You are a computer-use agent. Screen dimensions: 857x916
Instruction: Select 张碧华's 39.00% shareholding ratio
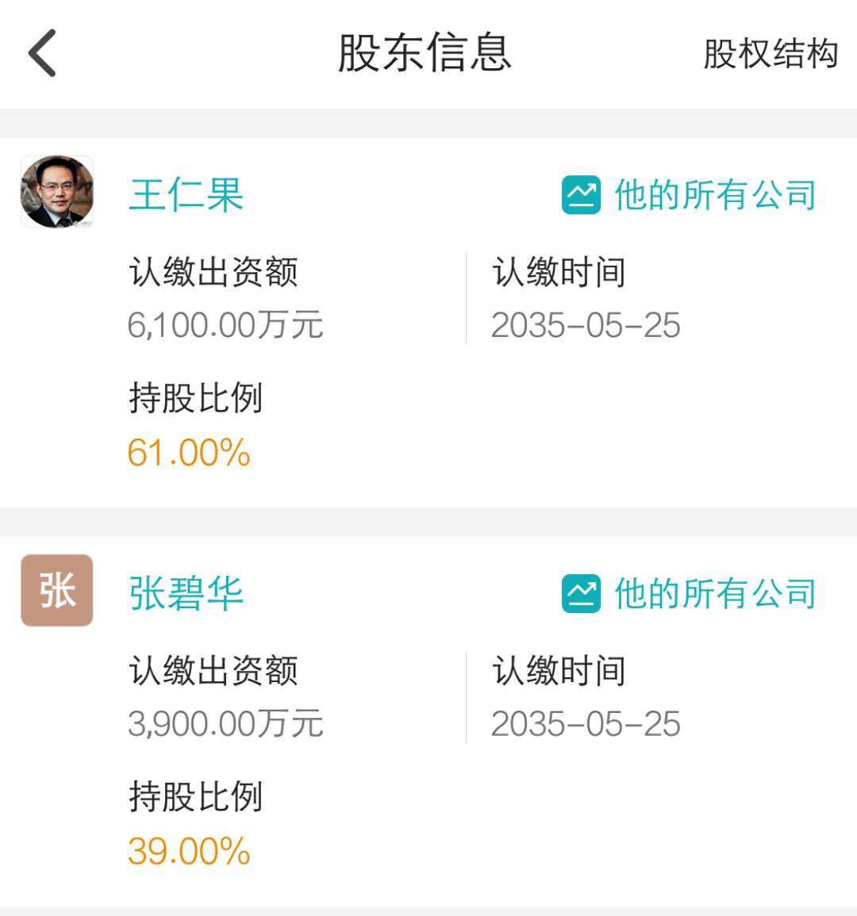click(189, 851)
